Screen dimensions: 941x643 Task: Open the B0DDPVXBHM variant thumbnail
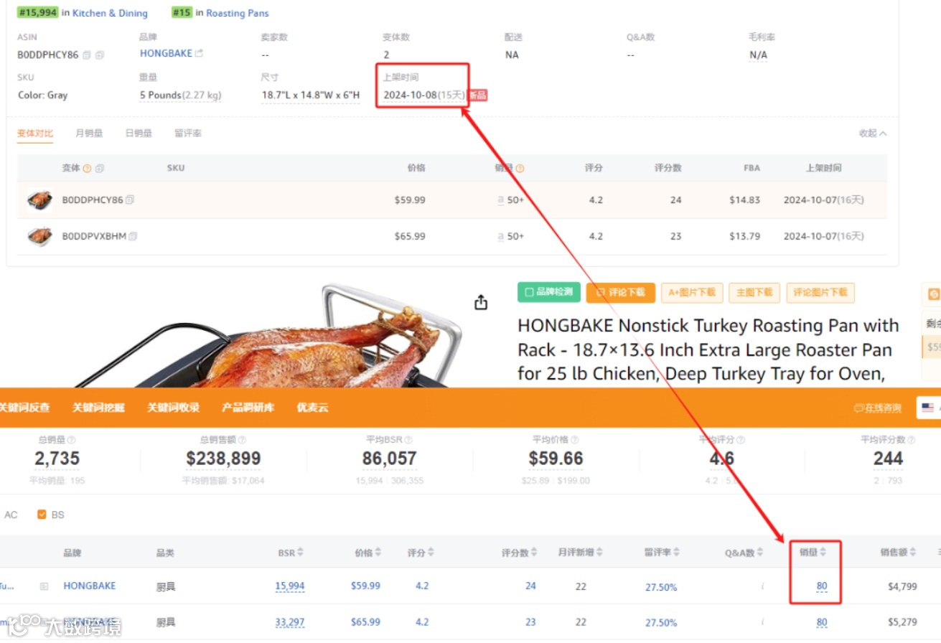click(x=39, y=236)
